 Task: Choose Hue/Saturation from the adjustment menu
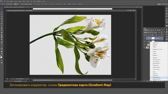coord(159,60)
